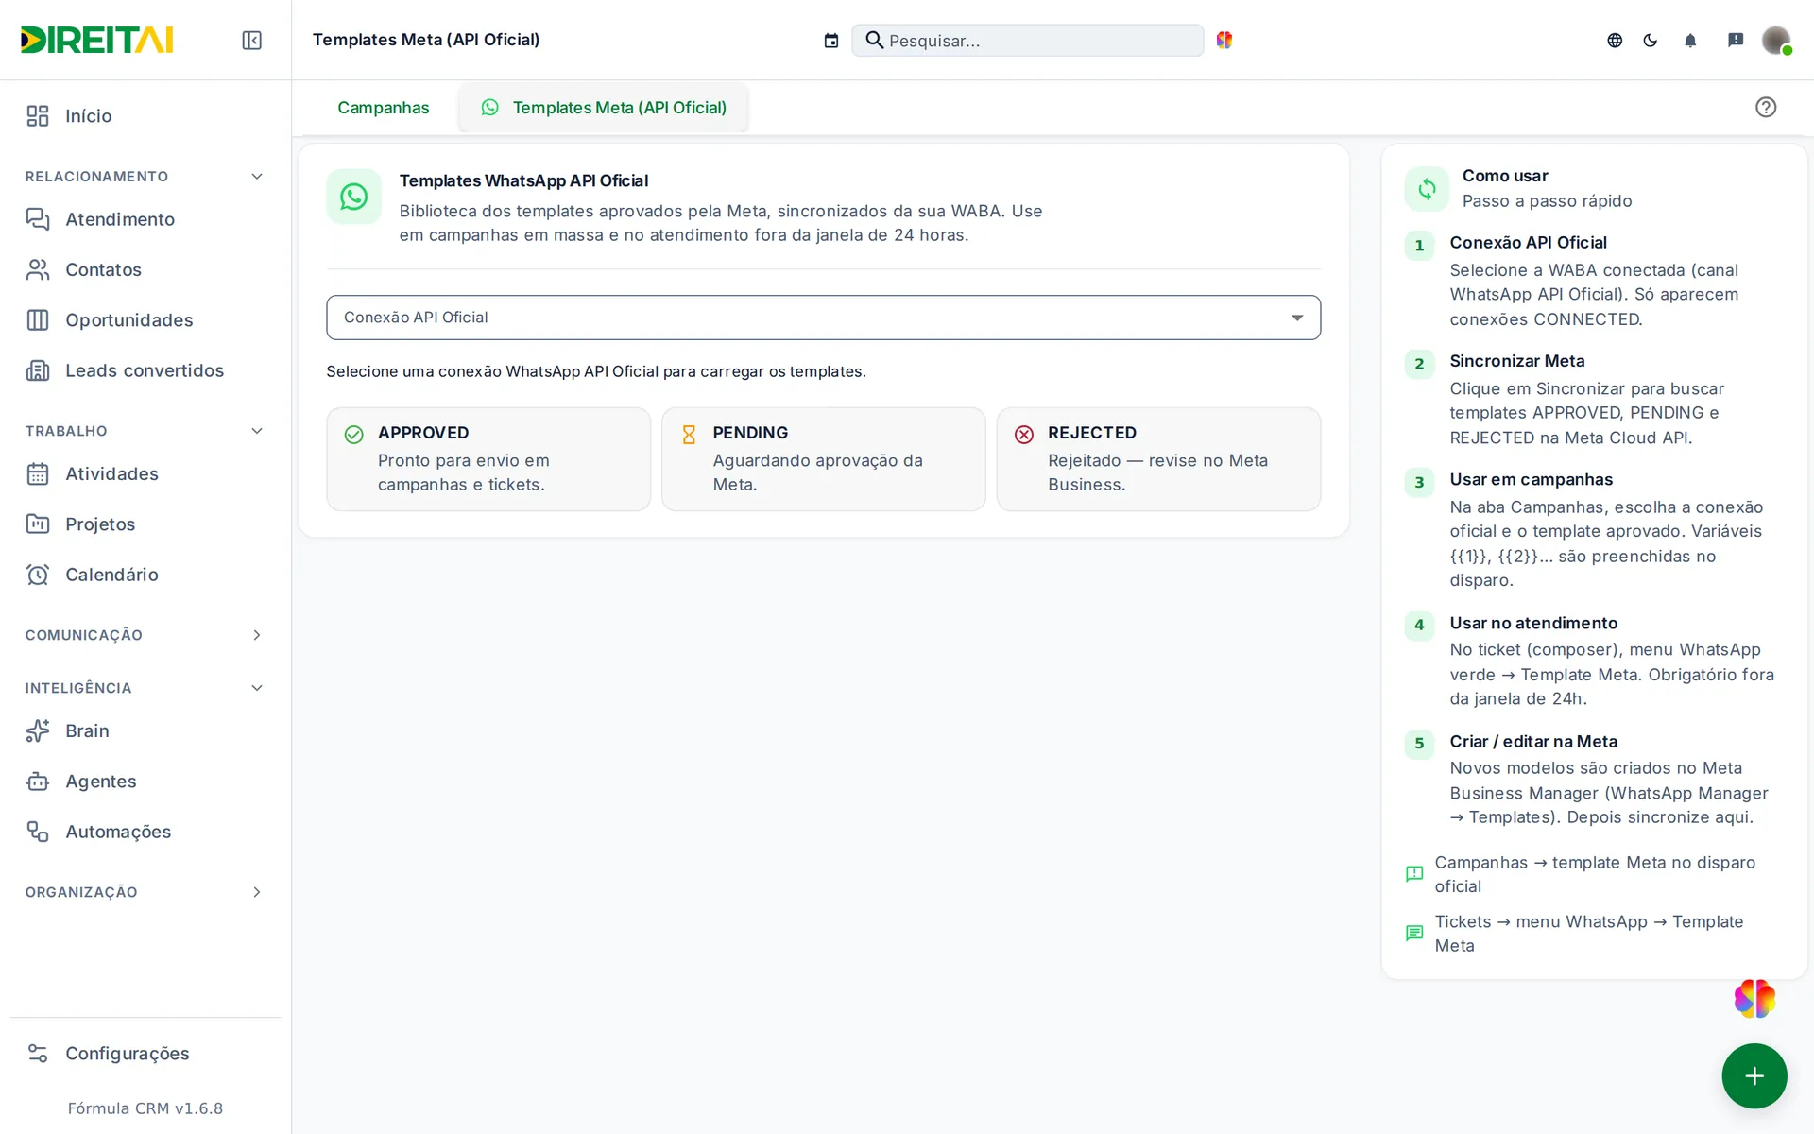
Task: Open Projetos in the sidebar
Action: [145, 524]
